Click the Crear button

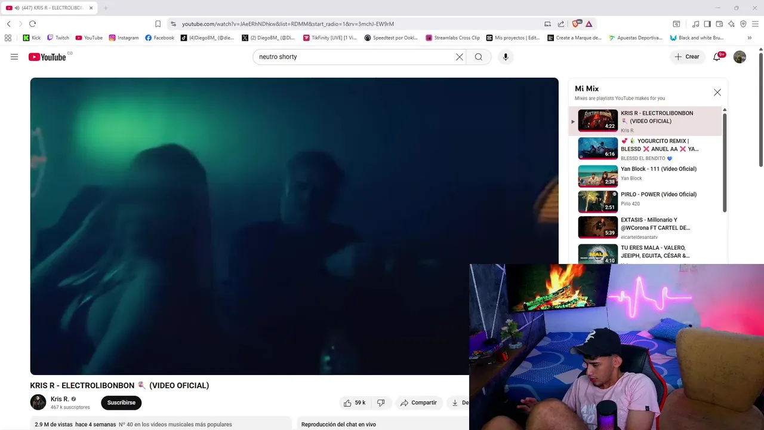pyautogui.click(x=687, y=57)
